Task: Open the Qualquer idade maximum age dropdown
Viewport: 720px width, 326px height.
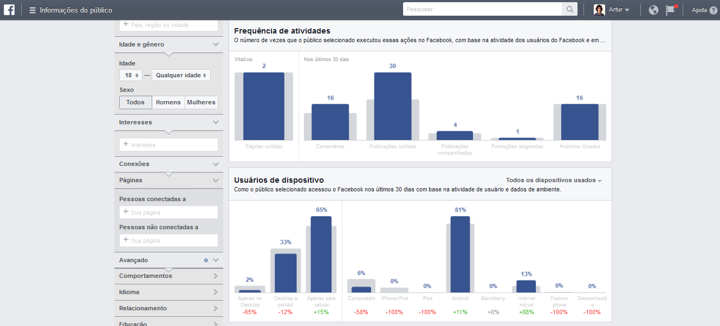Action: click(x=181, y=75)
